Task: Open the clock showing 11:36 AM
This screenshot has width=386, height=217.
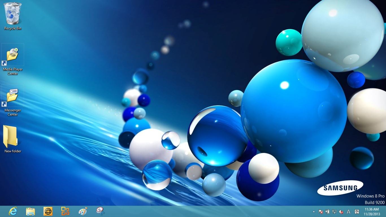Action: (372, 211)
